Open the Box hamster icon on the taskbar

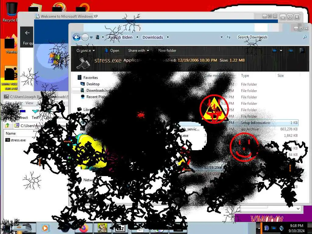coord(103,228)
